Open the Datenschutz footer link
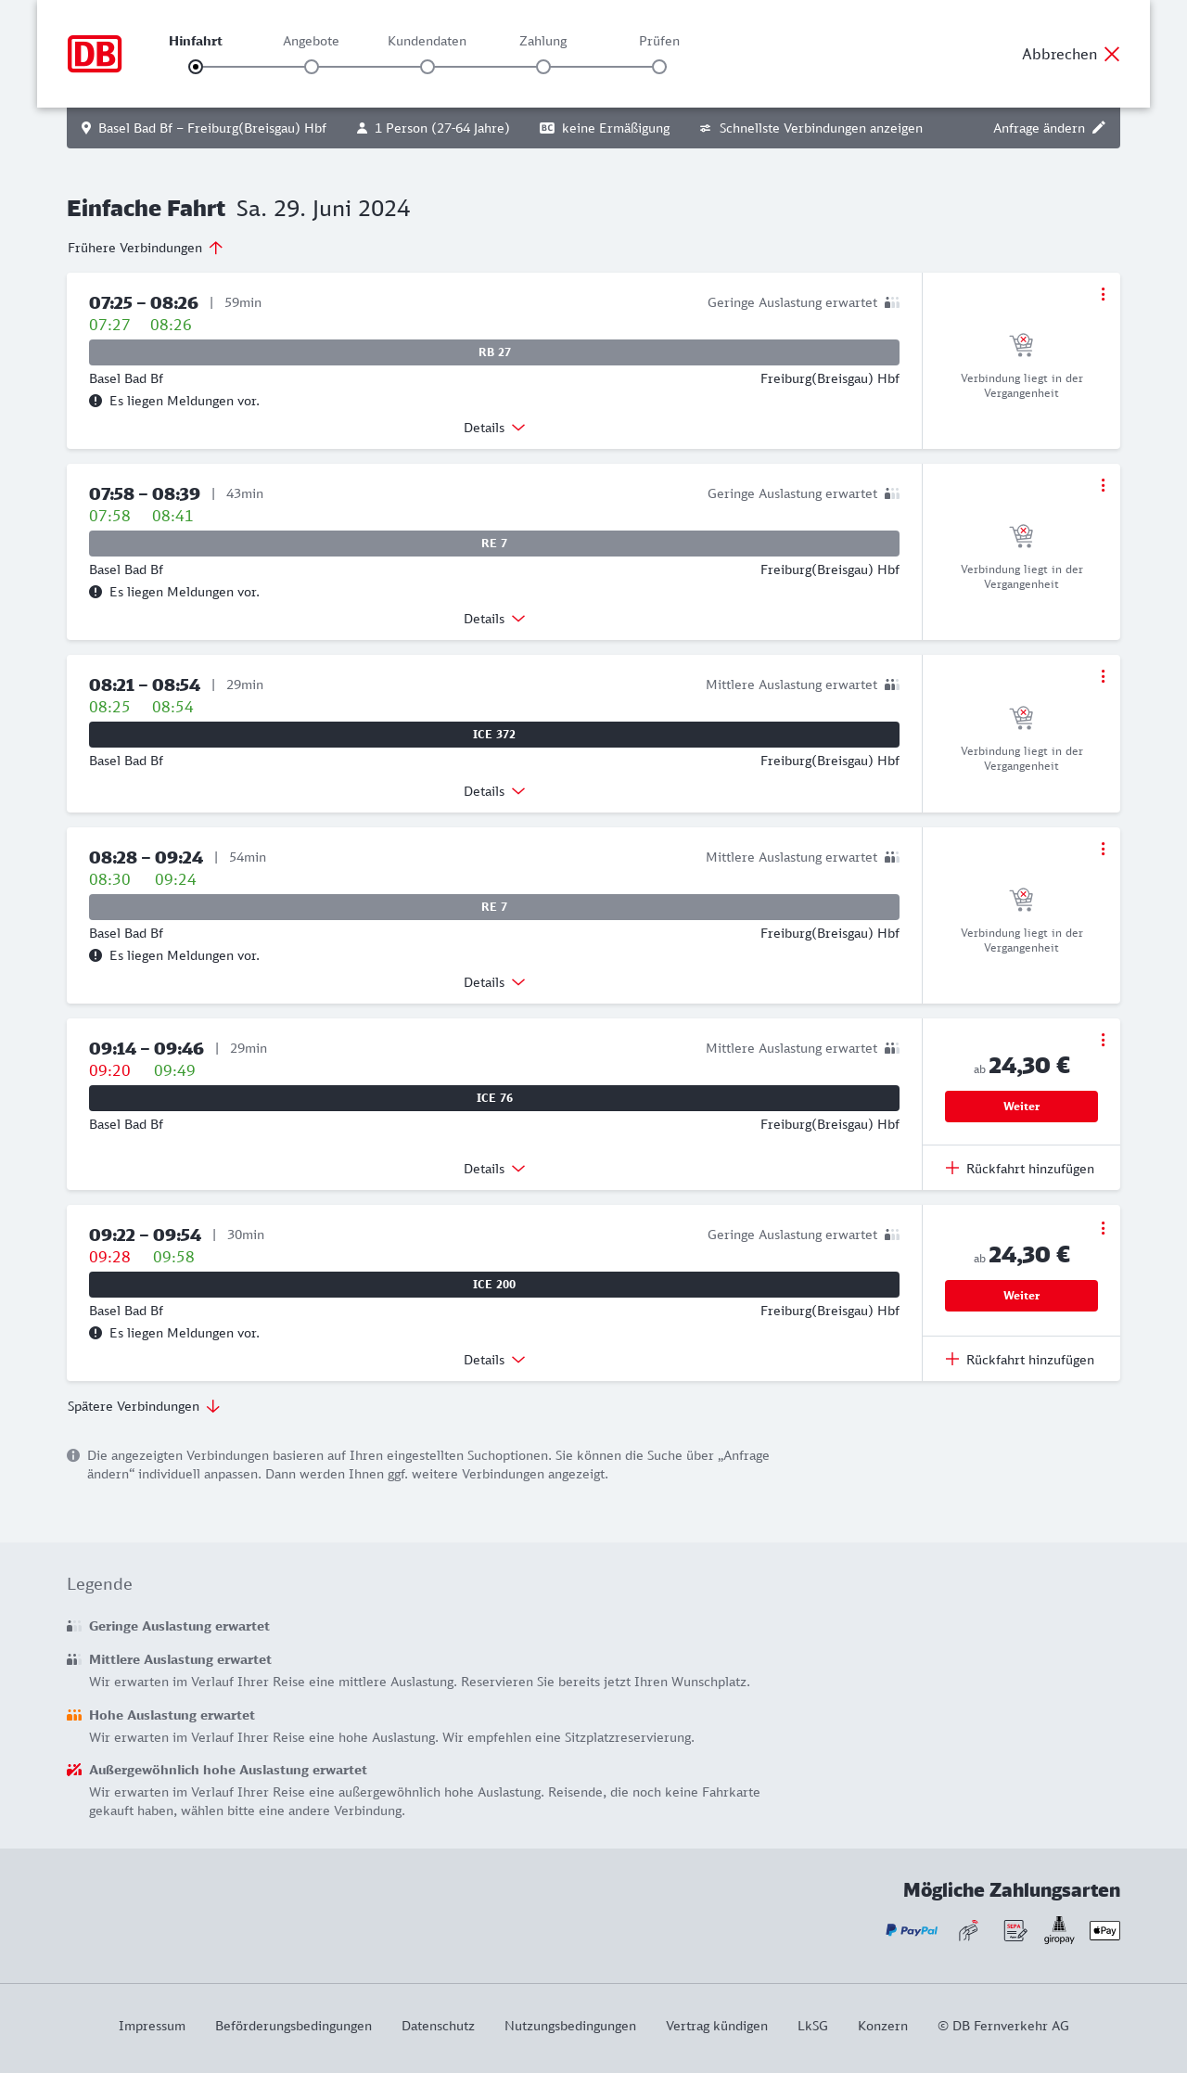 [x=438, y=2026]
